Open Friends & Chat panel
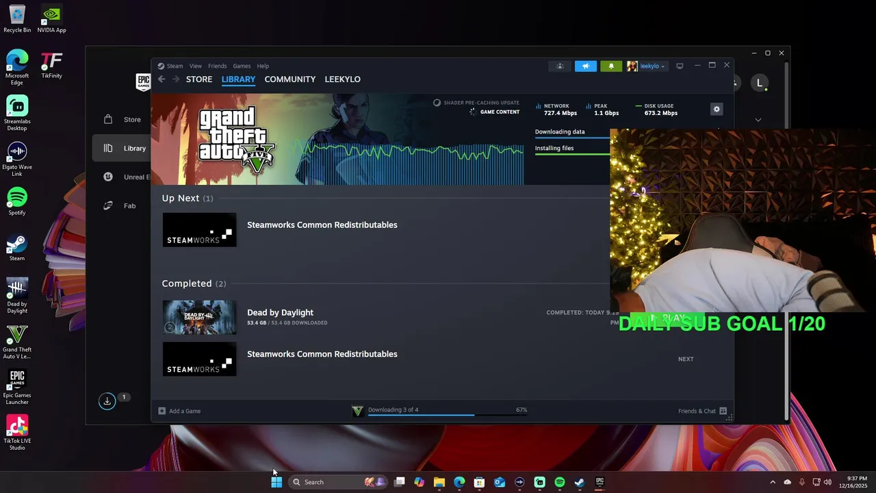The height and width of the screenshot is (493, 876). point(702,411)
